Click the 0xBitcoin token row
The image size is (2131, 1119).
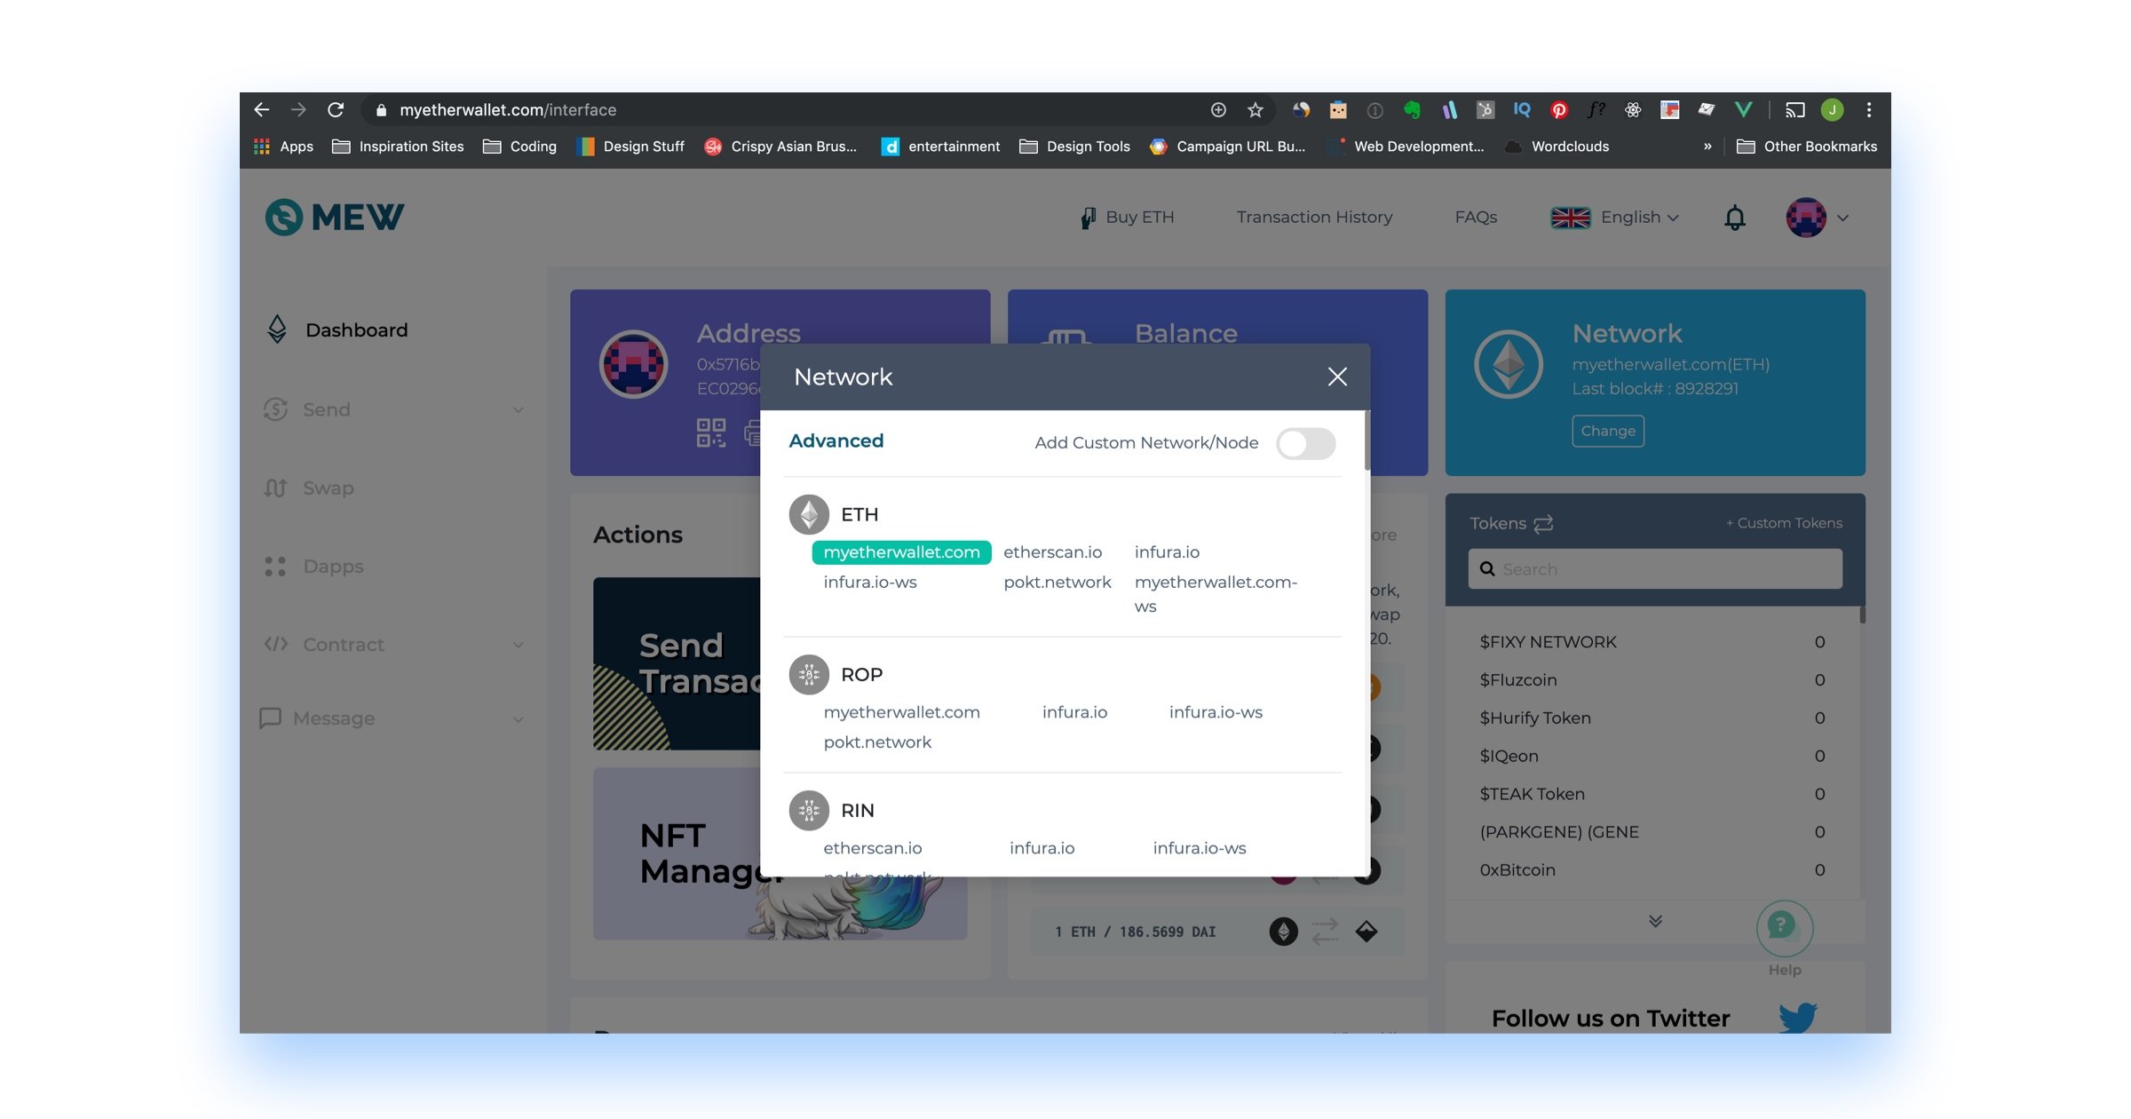pos(1652,869)
